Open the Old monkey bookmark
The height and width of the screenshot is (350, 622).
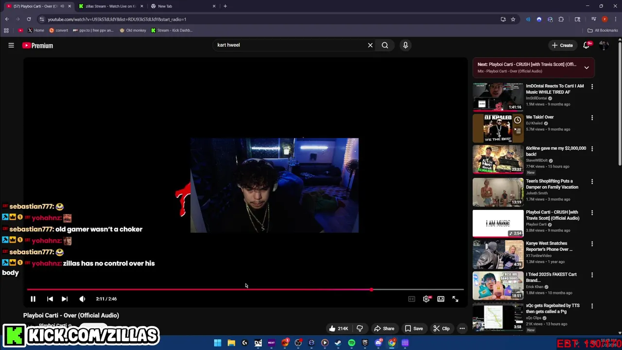(133, 30)
